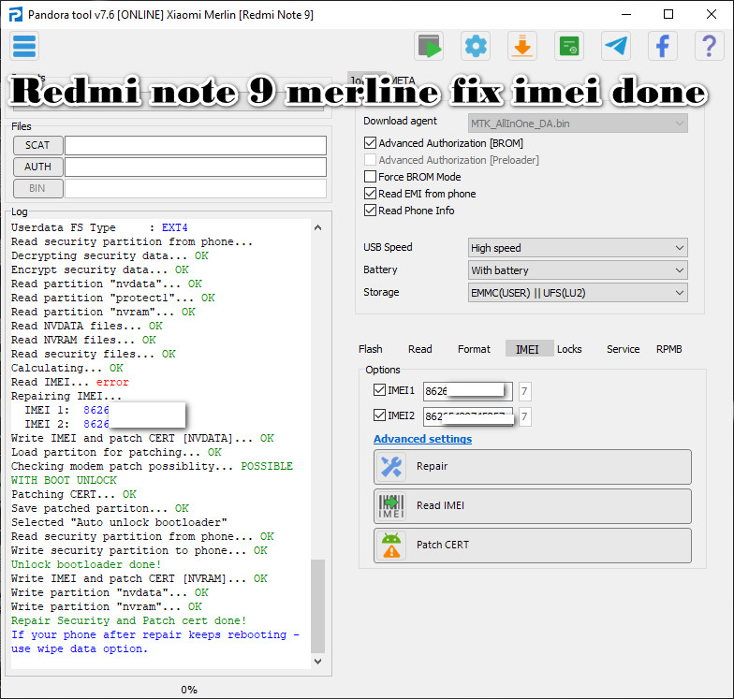734x699 pixels.
Task: Switch to the Flash tab
Action: pos(371,349)
